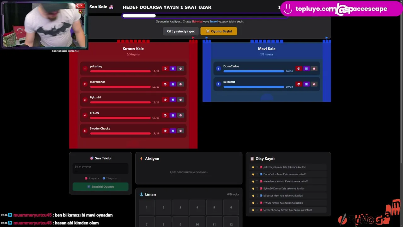Click the anchor icon beside Liman
The width and height of the screenshot is (403, 227).
(x=141, y=195)
